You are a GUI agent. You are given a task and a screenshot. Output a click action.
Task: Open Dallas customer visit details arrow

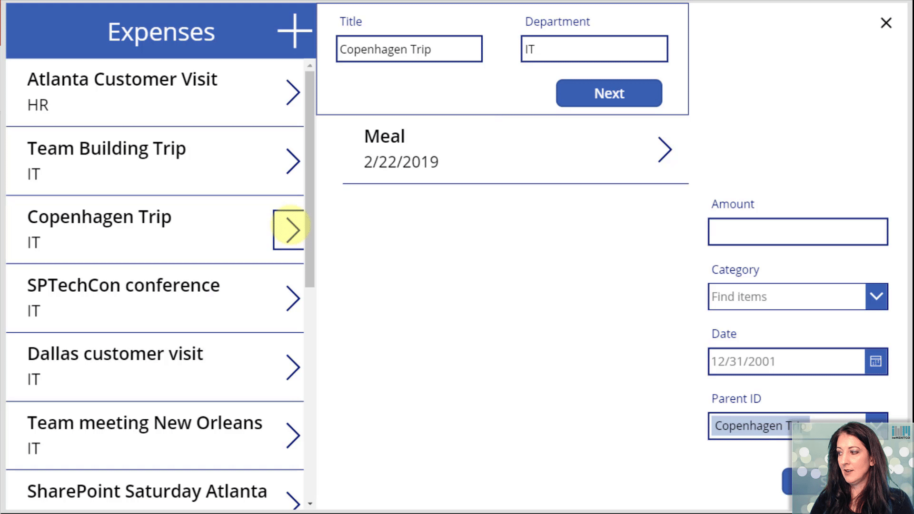pyautogui.click(x=293, y=367)
